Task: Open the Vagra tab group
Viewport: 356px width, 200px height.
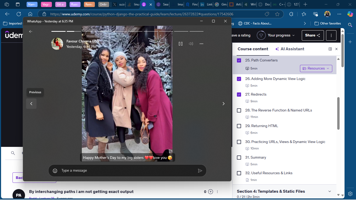Action: [46, 4]
